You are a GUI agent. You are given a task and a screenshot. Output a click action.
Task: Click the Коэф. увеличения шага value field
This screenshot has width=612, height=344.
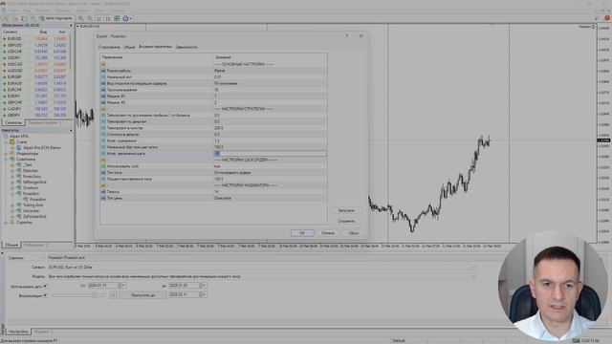click(270, 154)
